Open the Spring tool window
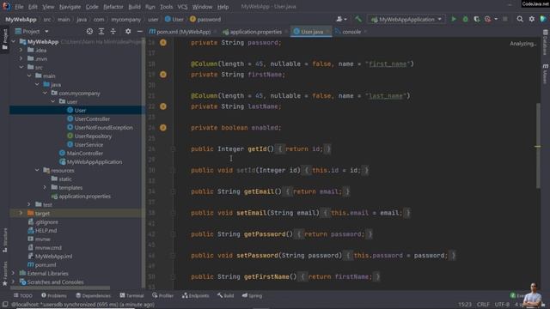Viewport: 550px width, 309px height. point(252,295)
